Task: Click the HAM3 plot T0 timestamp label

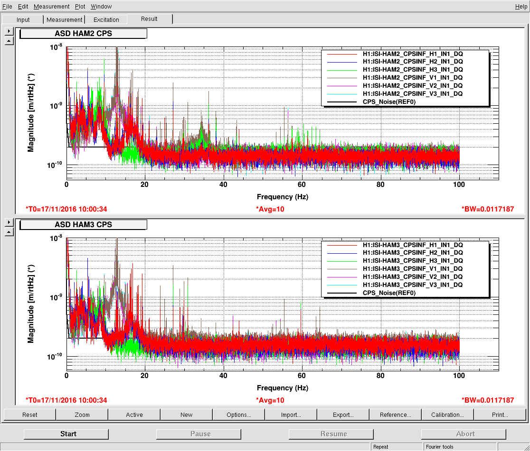Action: [x=66, y=400]
